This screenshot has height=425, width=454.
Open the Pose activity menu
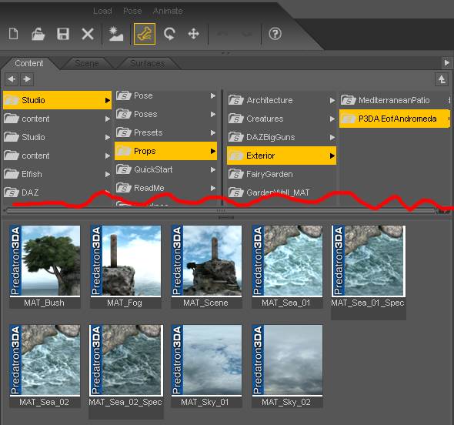(x=132, y=11)
